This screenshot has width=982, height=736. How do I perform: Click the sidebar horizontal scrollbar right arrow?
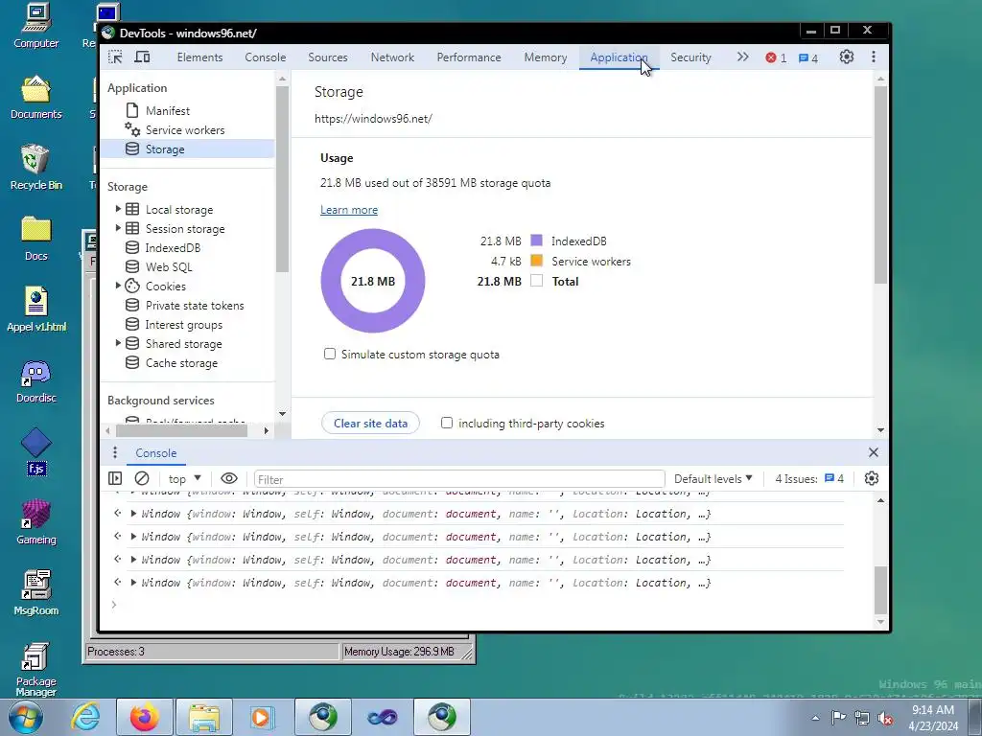[x=267, y=430]
